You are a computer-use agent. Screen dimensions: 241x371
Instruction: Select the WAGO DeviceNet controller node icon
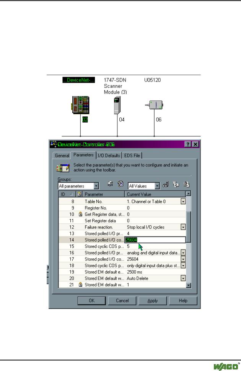click(81, 105)
